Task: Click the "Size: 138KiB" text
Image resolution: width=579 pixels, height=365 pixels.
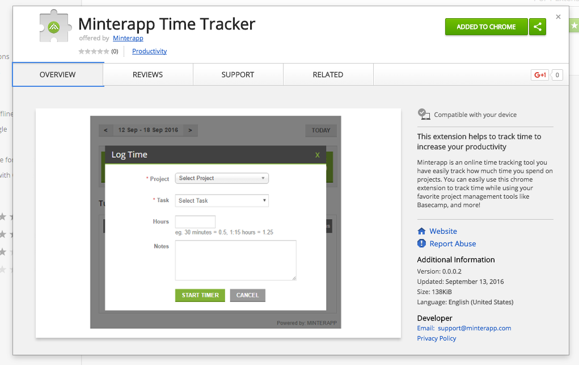Action: 434,292
